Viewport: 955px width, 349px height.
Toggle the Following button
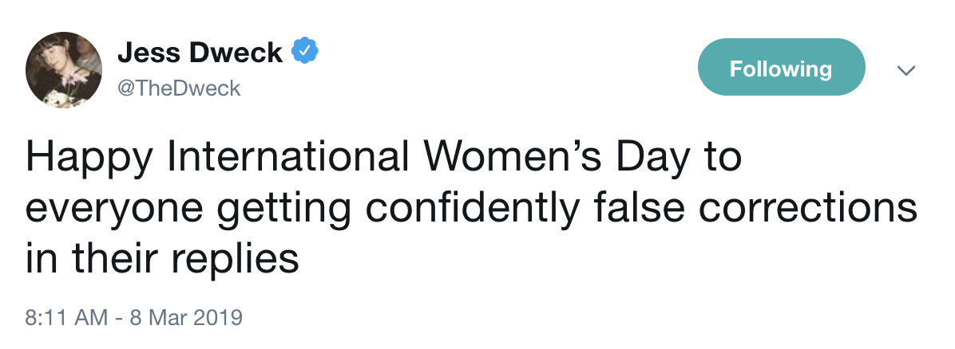781,69
